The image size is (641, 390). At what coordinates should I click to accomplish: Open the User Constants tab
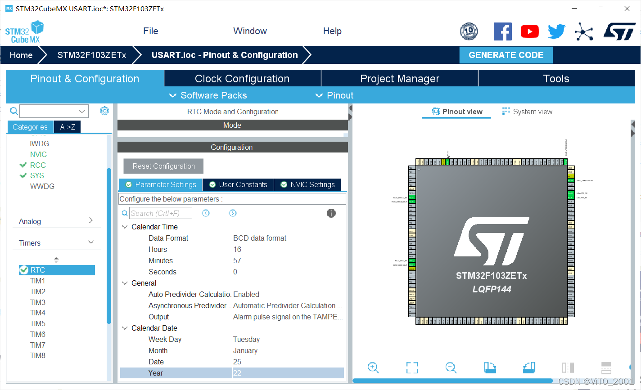point(238,184)
